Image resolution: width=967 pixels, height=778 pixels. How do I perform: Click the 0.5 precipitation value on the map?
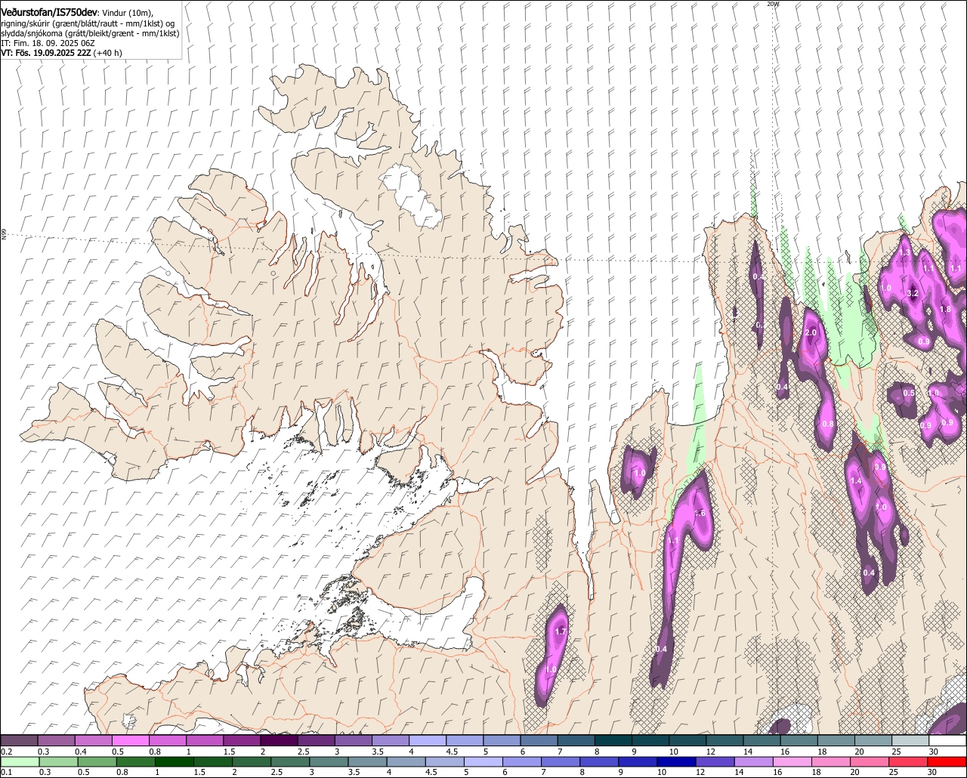[x=909, y=393]
